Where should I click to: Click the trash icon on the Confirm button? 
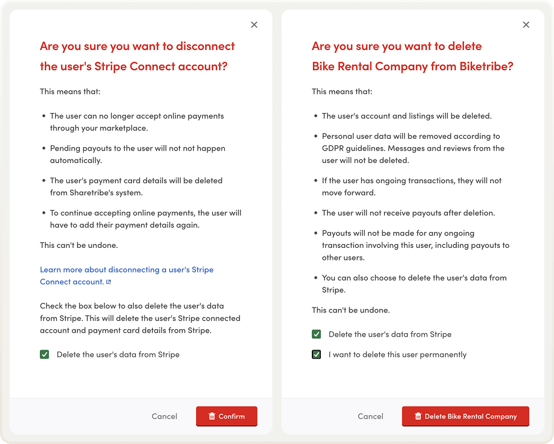(x=212, y=416)
